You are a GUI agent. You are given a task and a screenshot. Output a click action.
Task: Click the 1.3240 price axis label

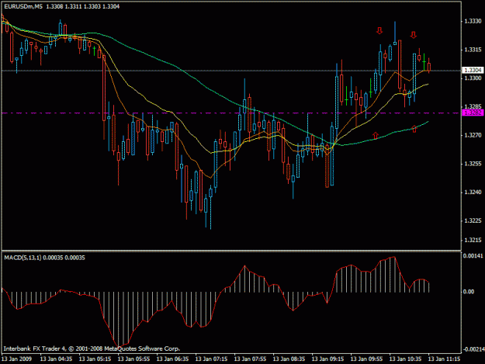[x=473, y=192]
